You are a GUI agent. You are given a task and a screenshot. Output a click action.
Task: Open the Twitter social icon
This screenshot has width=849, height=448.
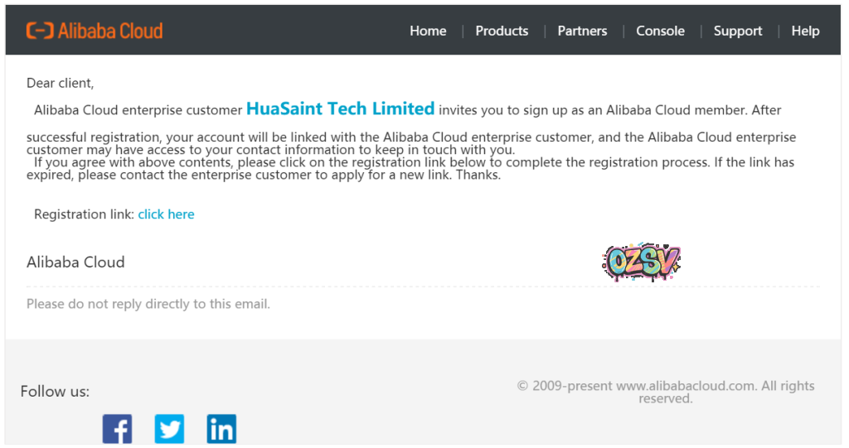(169, 429)
